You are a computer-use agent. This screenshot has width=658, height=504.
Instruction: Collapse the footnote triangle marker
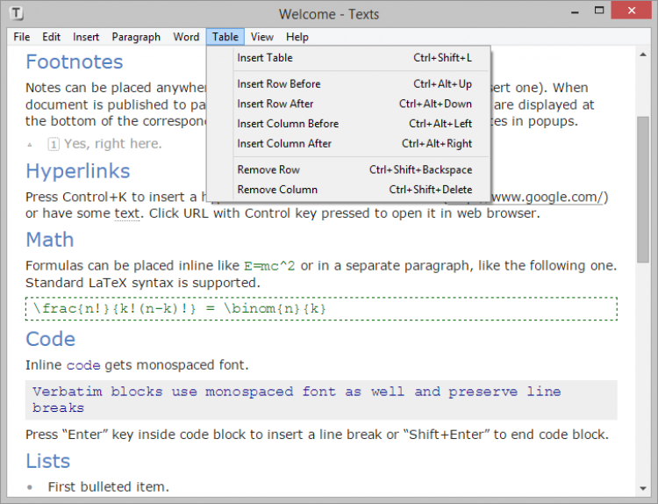pos(31,144)
